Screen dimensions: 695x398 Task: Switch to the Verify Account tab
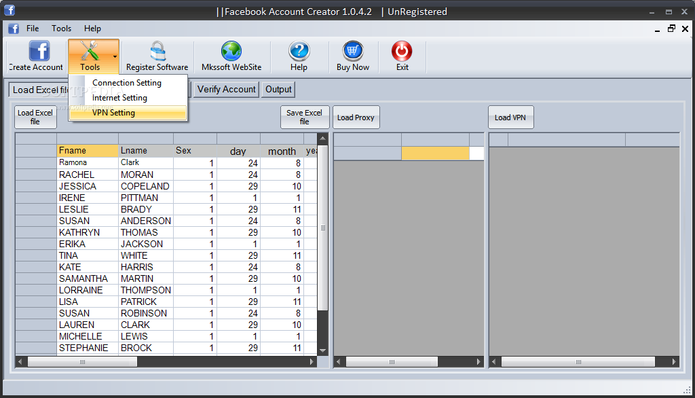pos(227,90)
